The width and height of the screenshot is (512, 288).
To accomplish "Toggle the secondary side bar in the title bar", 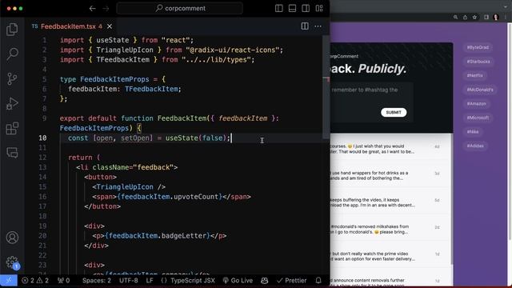I will 306,8.
